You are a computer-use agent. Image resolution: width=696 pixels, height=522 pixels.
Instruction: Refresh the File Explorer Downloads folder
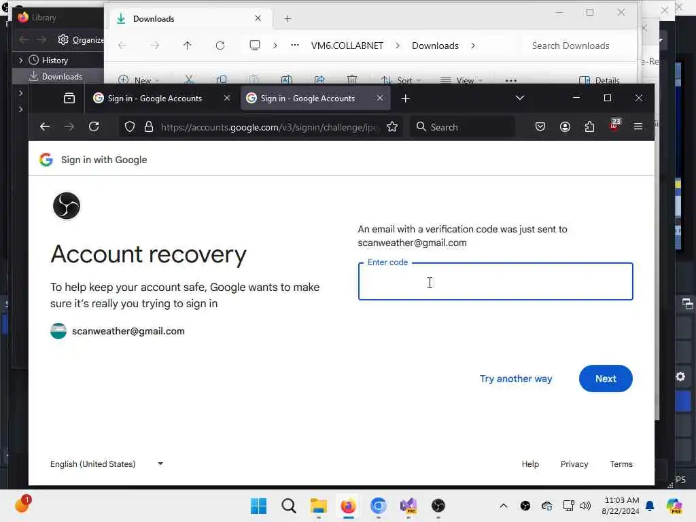pyautogui.click(x=220, y=46)
